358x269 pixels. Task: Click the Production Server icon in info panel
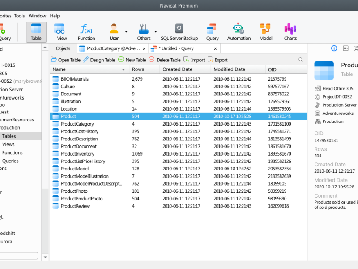318,105
